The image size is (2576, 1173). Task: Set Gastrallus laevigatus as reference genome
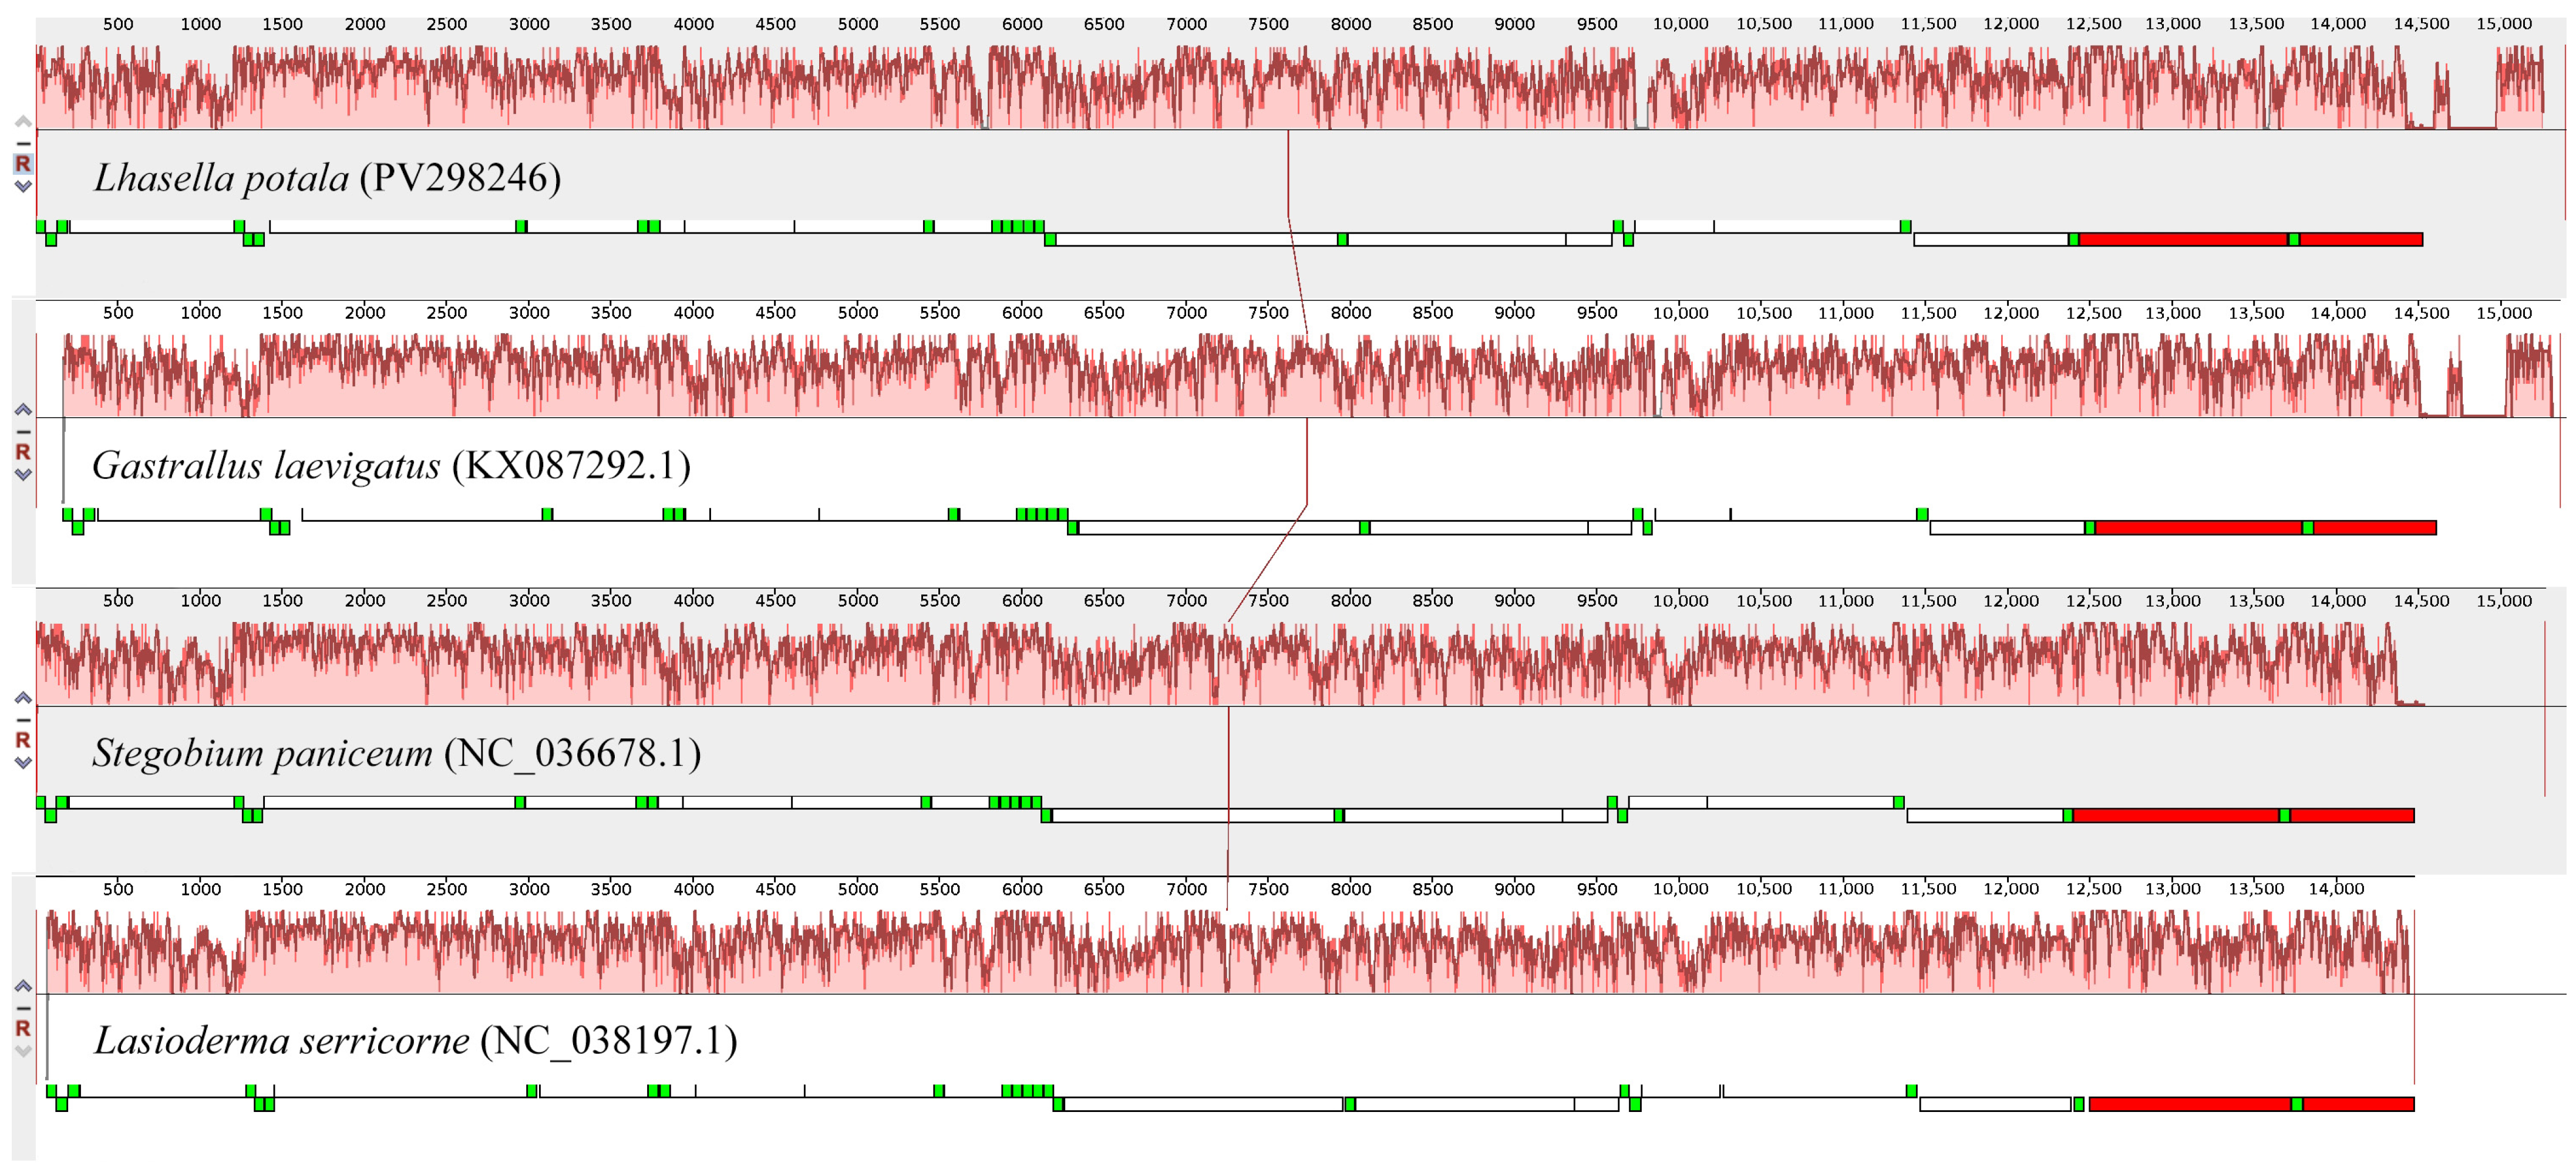pyautogui.click(x=23, y=452)
